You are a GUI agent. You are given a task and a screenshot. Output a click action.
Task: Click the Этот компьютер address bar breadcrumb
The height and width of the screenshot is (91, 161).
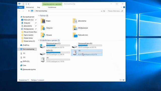tap(41, 11)
